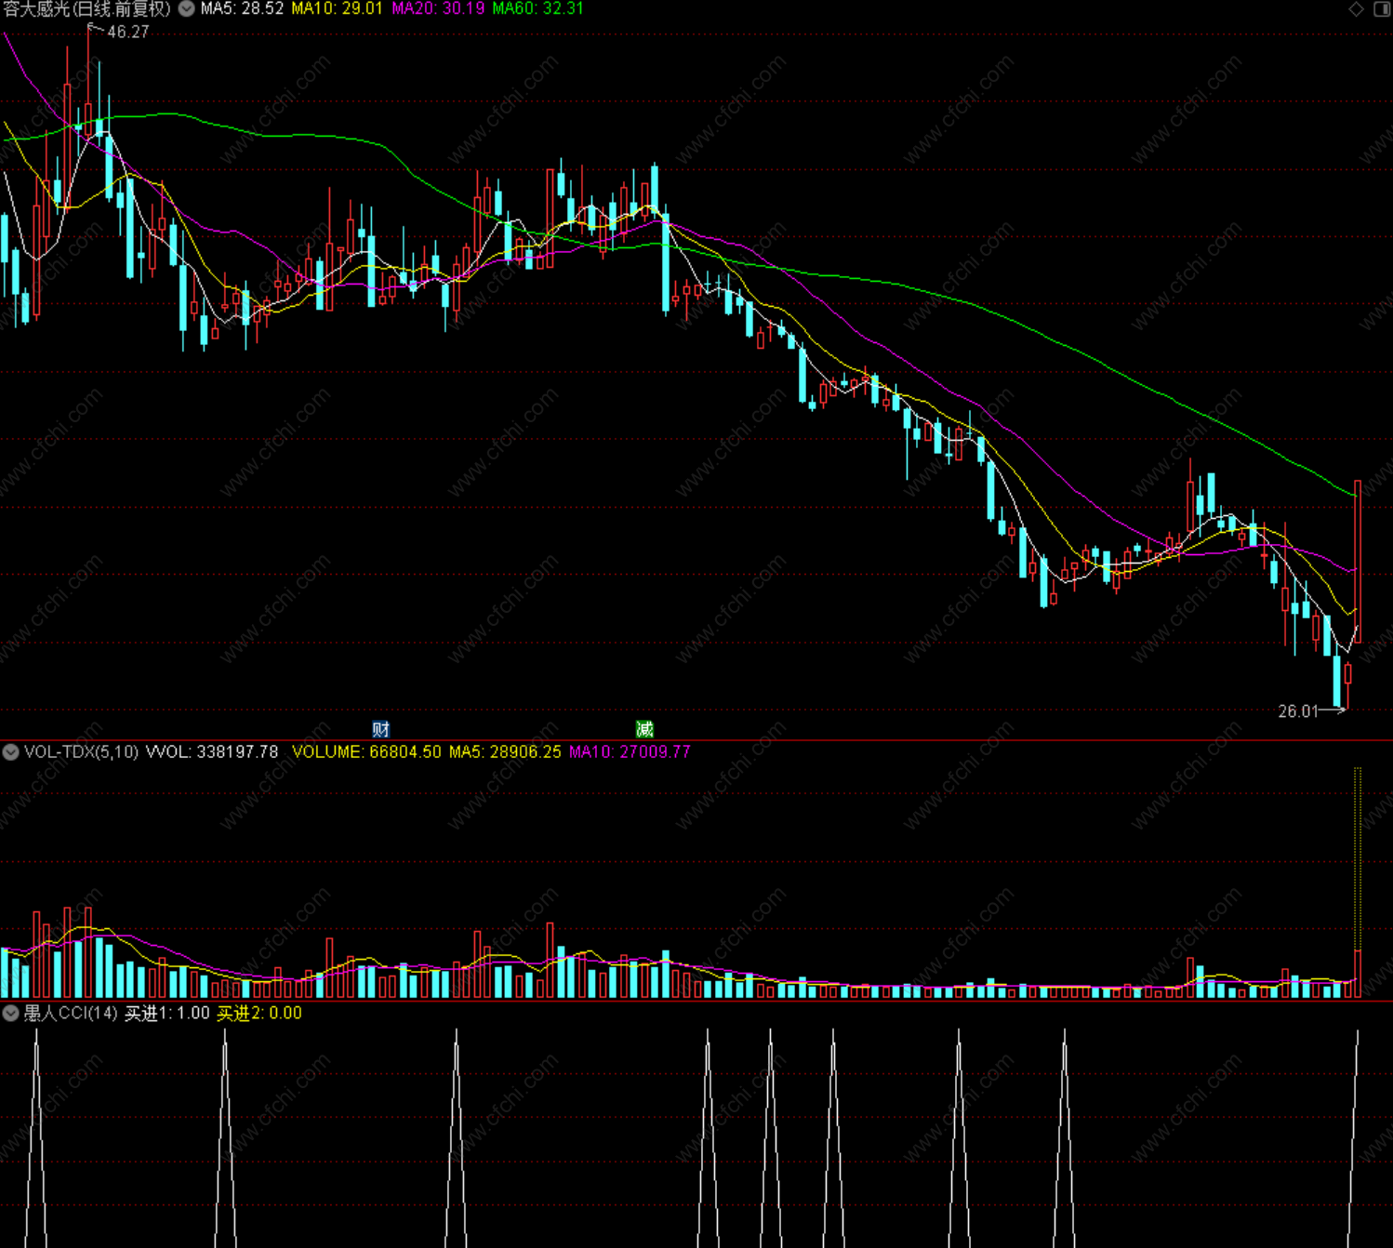Select the MA5: 28.52 label
Viewport: 1393px width, 1248px height.
(x=242, y=9)
